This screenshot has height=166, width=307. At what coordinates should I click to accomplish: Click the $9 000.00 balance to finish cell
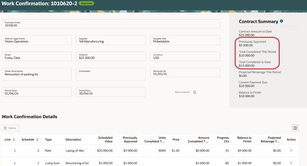click(245, 151)
